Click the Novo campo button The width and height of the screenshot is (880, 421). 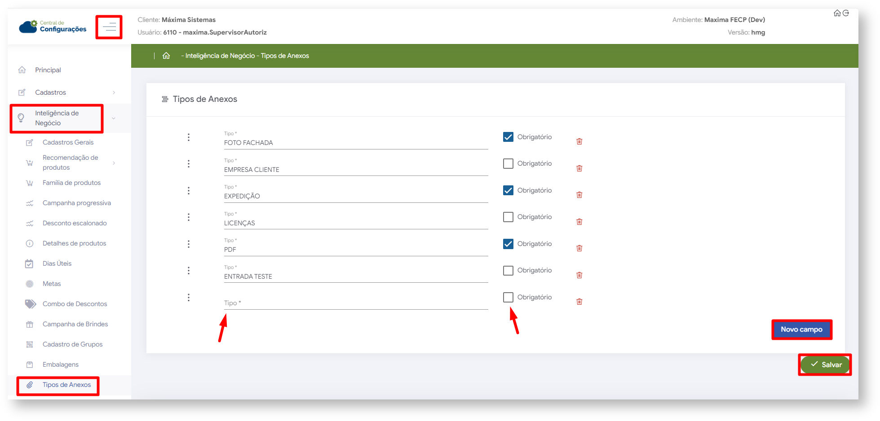(801, 329)
